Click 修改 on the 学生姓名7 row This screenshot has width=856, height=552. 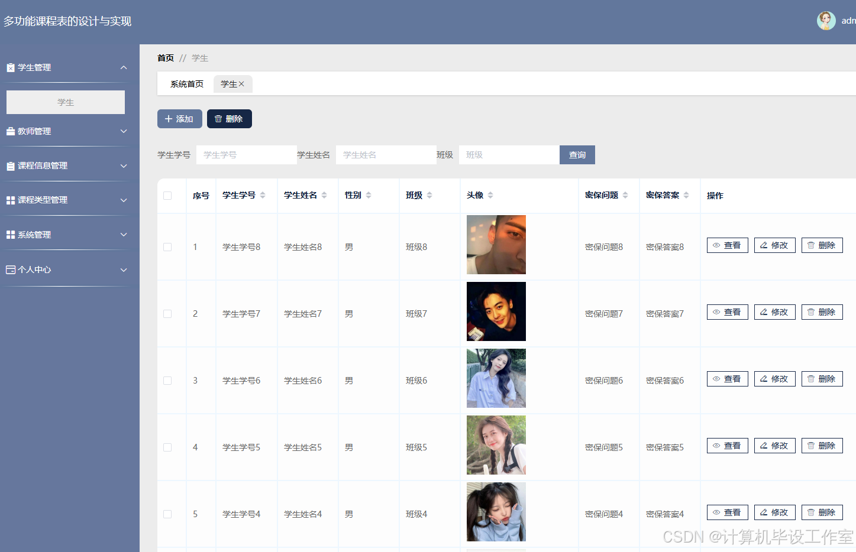point(774,311)
